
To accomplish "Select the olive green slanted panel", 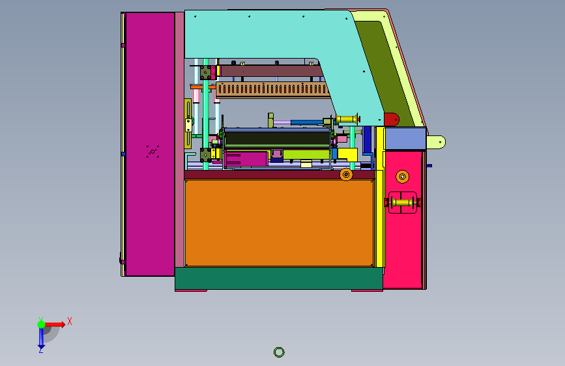I will pyautogui.click(x=386, y=72).
